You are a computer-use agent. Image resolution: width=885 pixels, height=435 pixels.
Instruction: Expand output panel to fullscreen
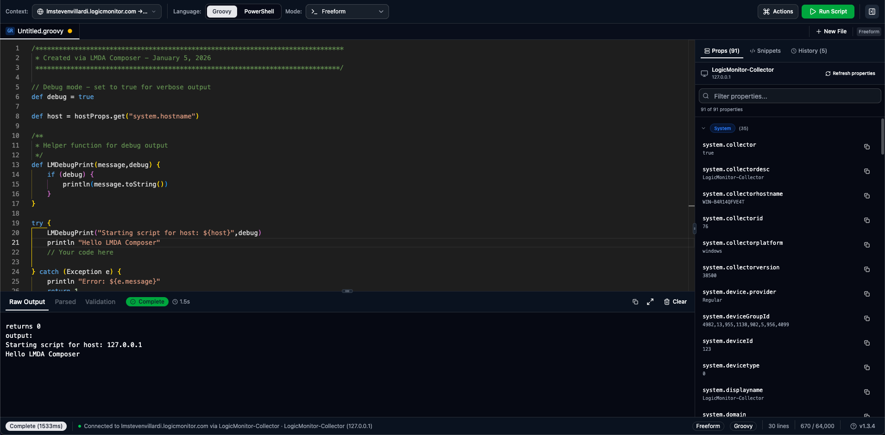coord(650,302)
